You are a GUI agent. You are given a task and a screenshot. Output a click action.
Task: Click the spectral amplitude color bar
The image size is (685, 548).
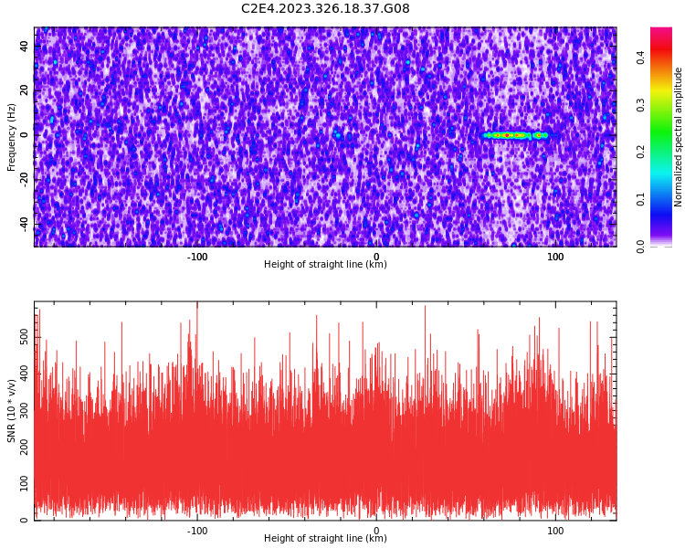tap(661, 137)
